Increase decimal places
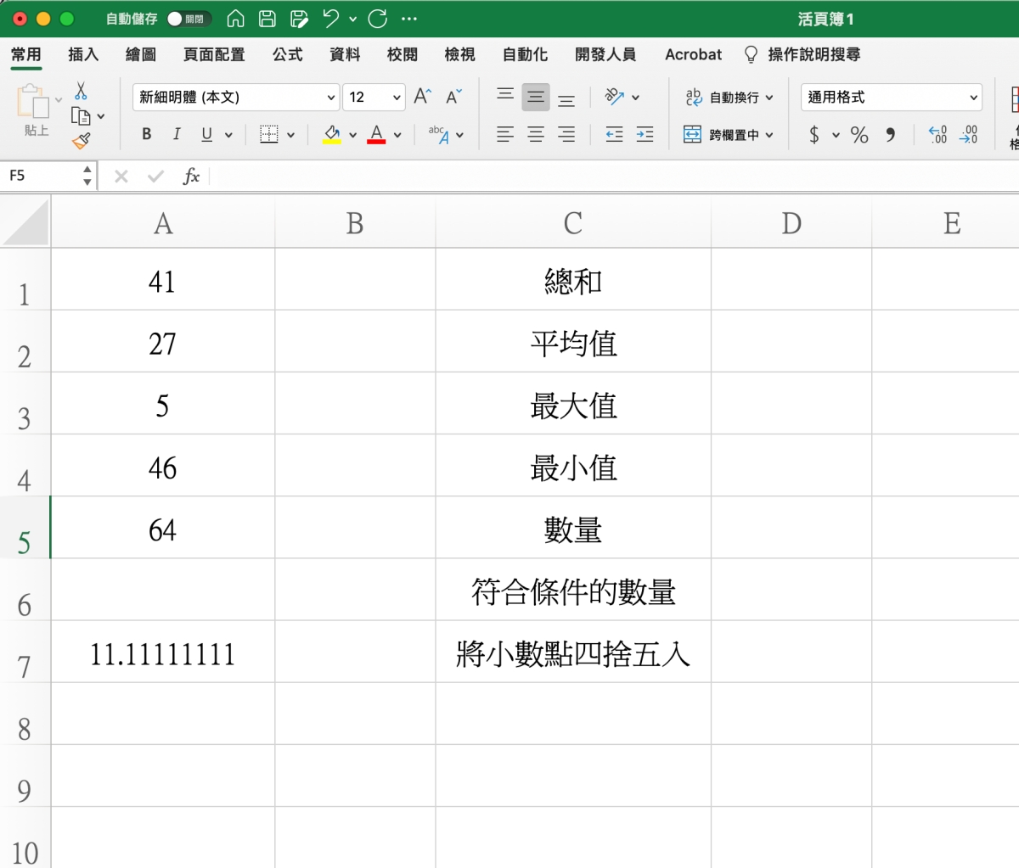Screen dimensions: 1019x868 pyautogui.click(x=937, y=134)
